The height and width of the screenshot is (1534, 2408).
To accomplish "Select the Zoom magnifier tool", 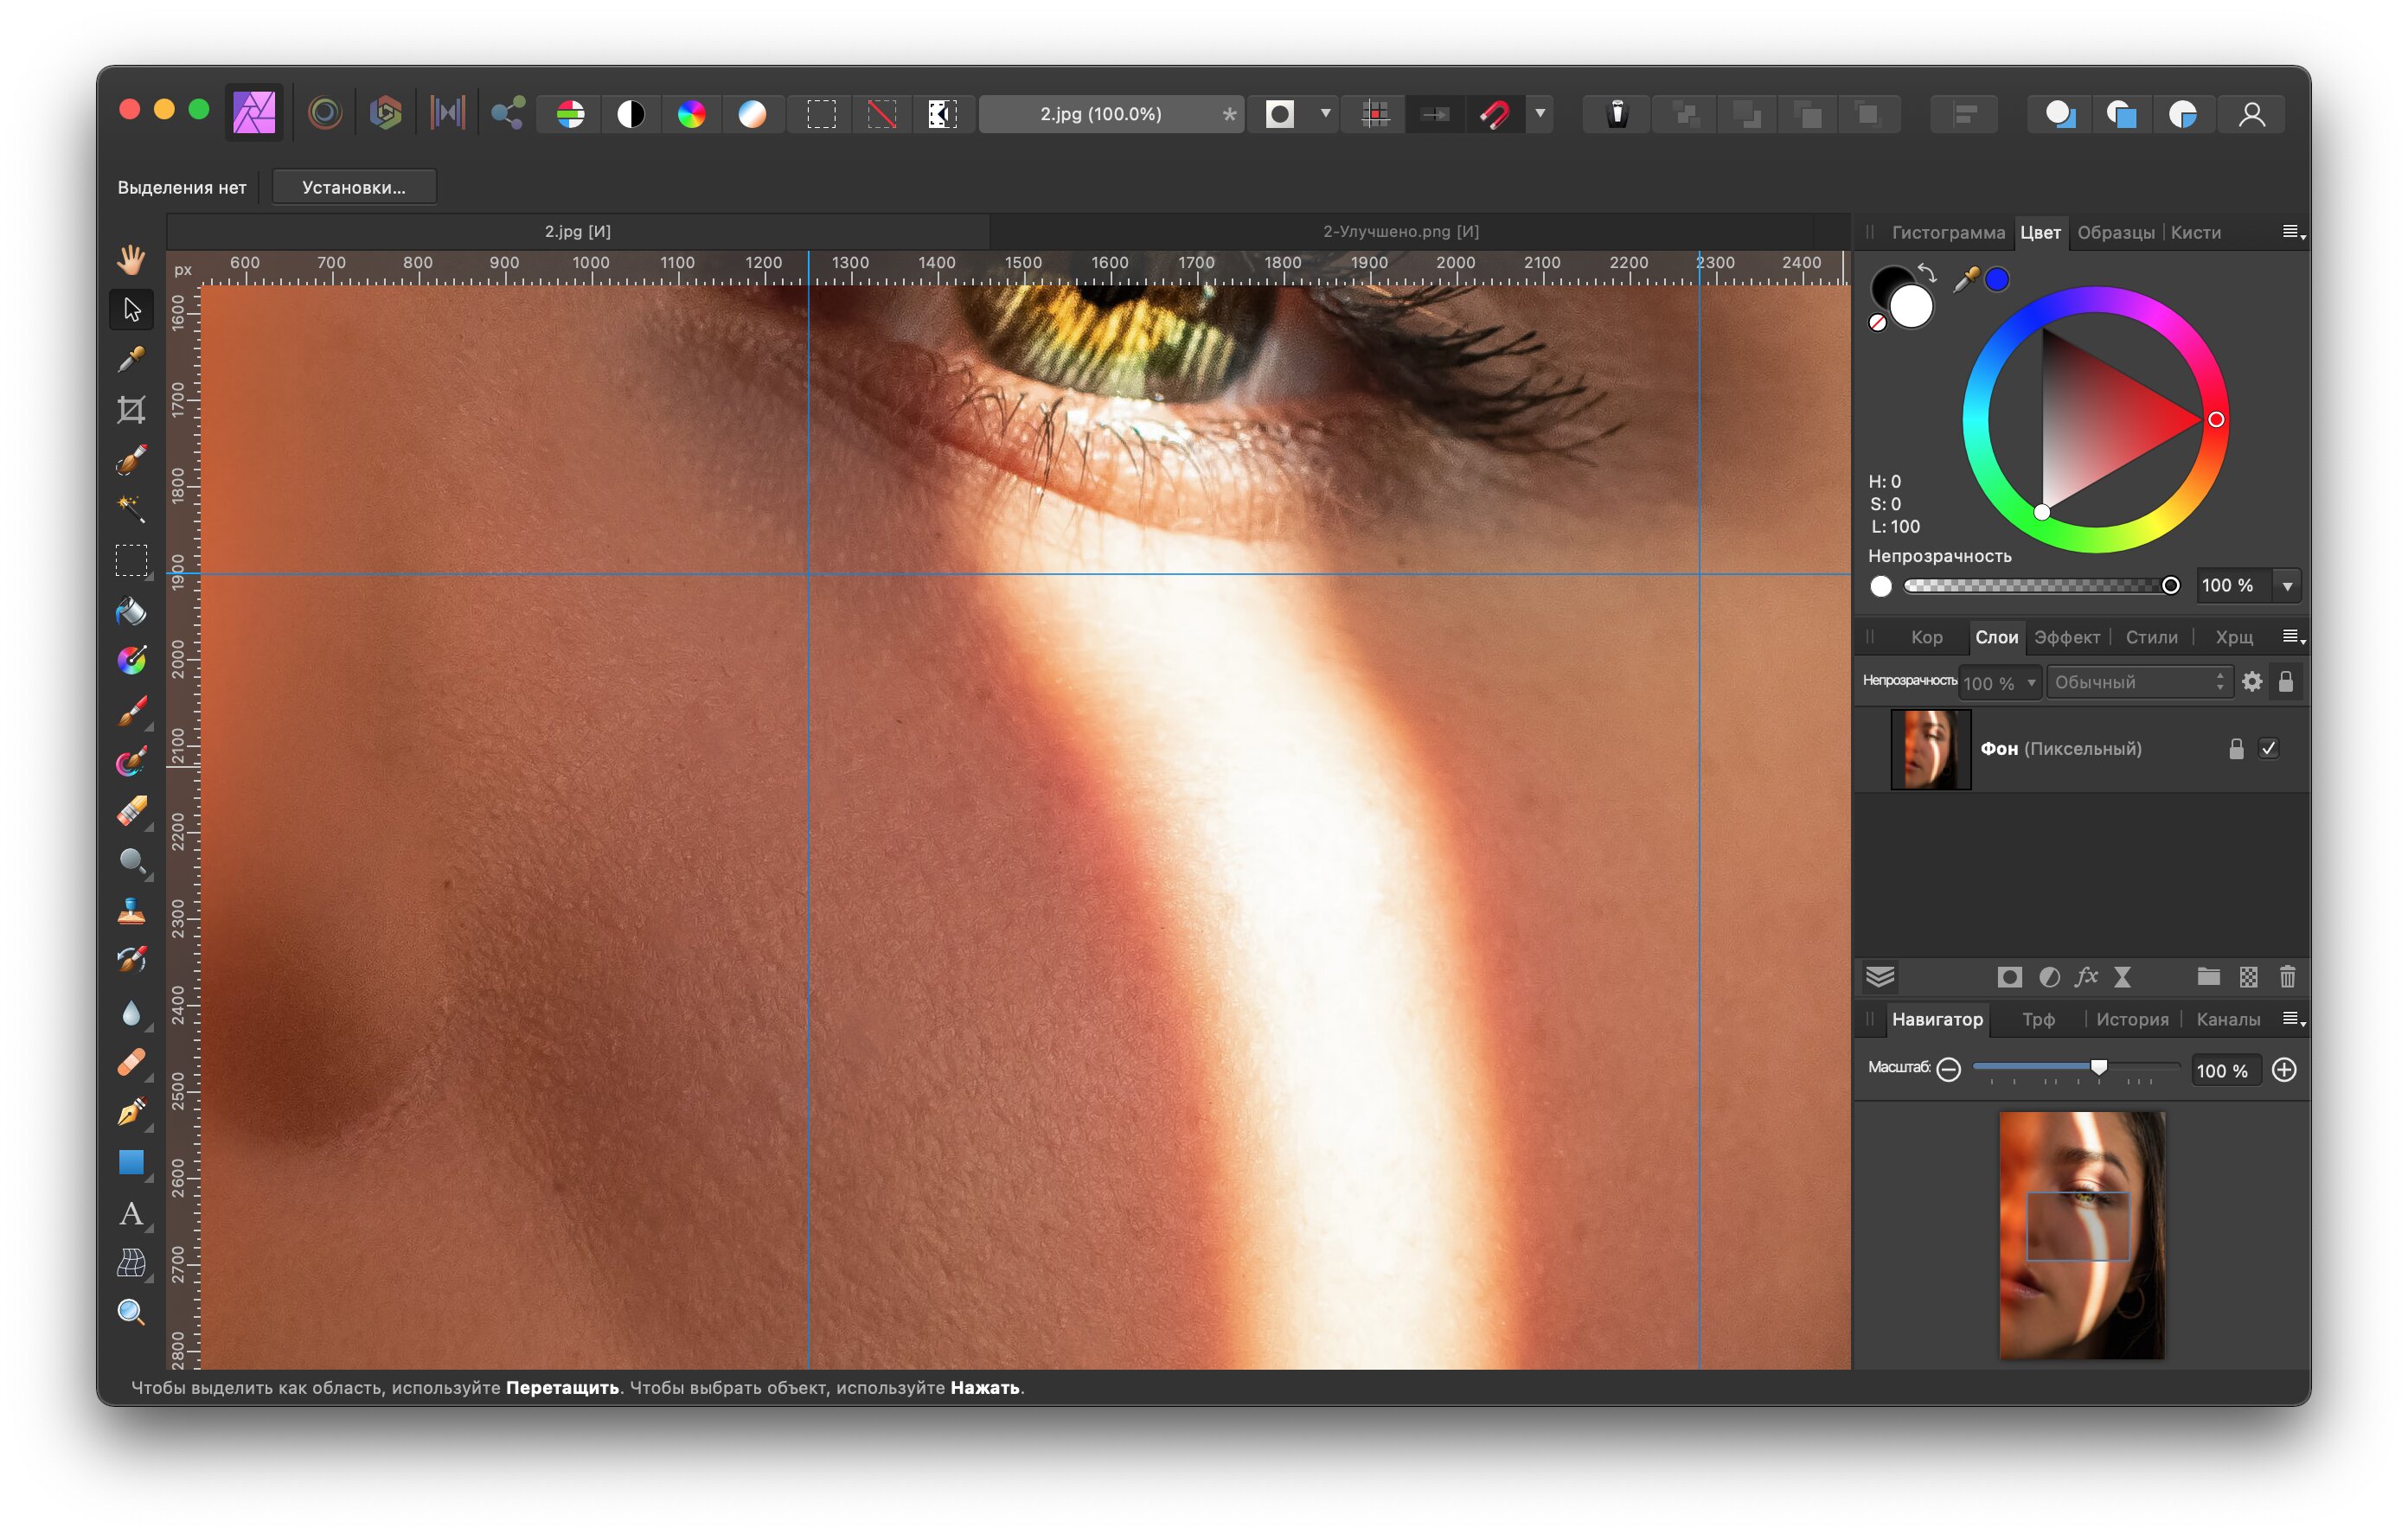I will click(x=131, y=1313).
